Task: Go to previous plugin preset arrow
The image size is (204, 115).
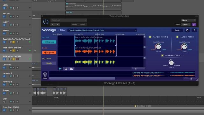Action: (x=53, y=25)
